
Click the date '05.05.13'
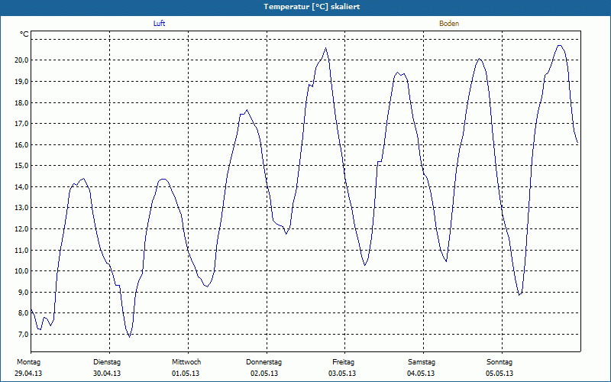tap(499, 374)
